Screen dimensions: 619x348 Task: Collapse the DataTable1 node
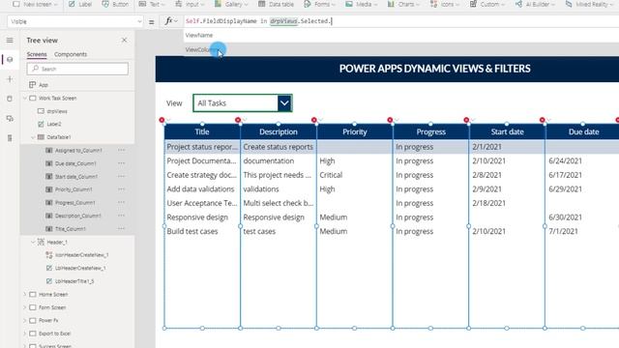coord(33,137)
